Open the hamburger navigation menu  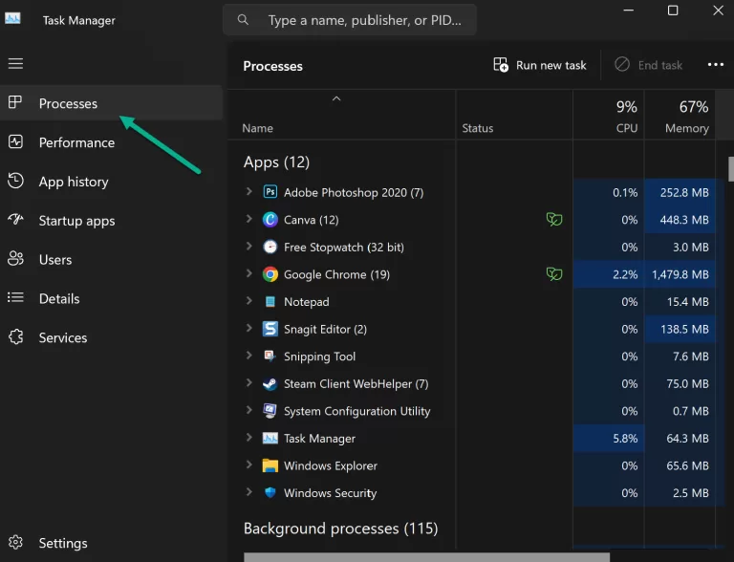coord(15,63)
